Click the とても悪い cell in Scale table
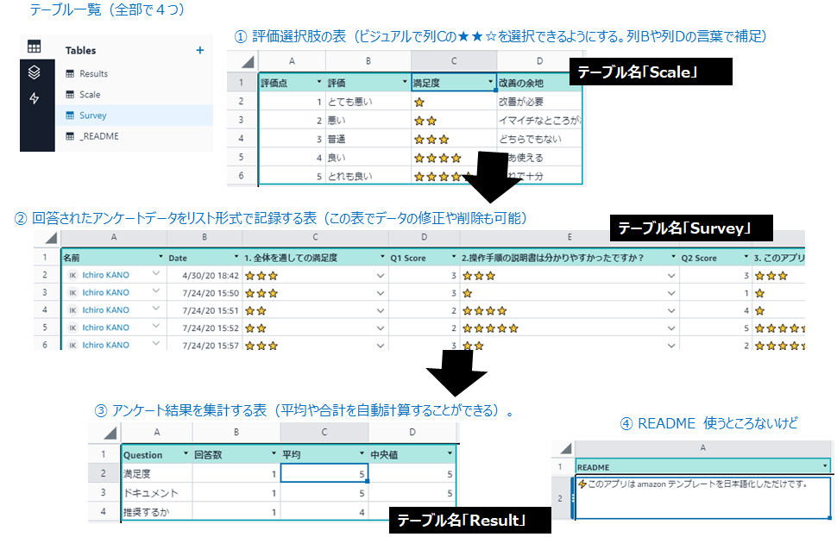The width and height of the screenshot is (837, 537). 368,102
